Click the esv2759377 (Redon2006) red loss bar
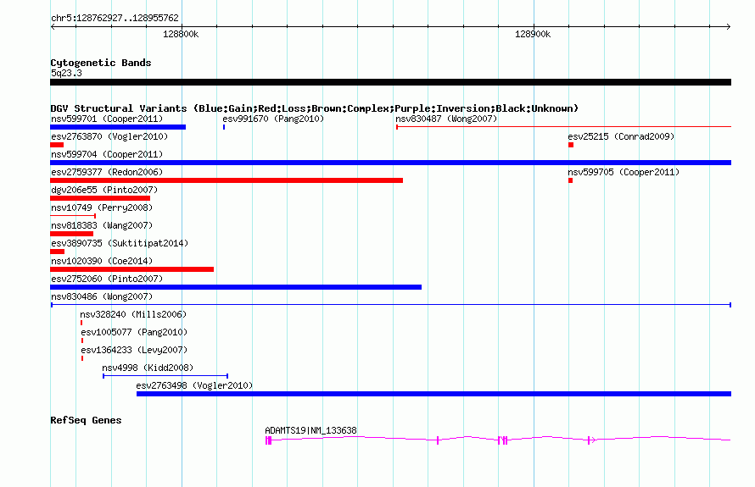 [x=226, y=180]
